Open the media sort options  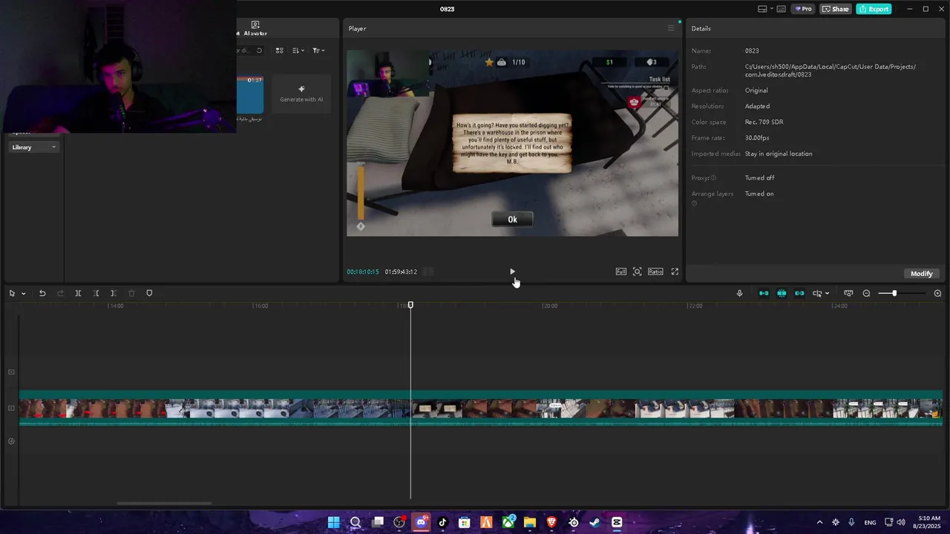point(298,50)
